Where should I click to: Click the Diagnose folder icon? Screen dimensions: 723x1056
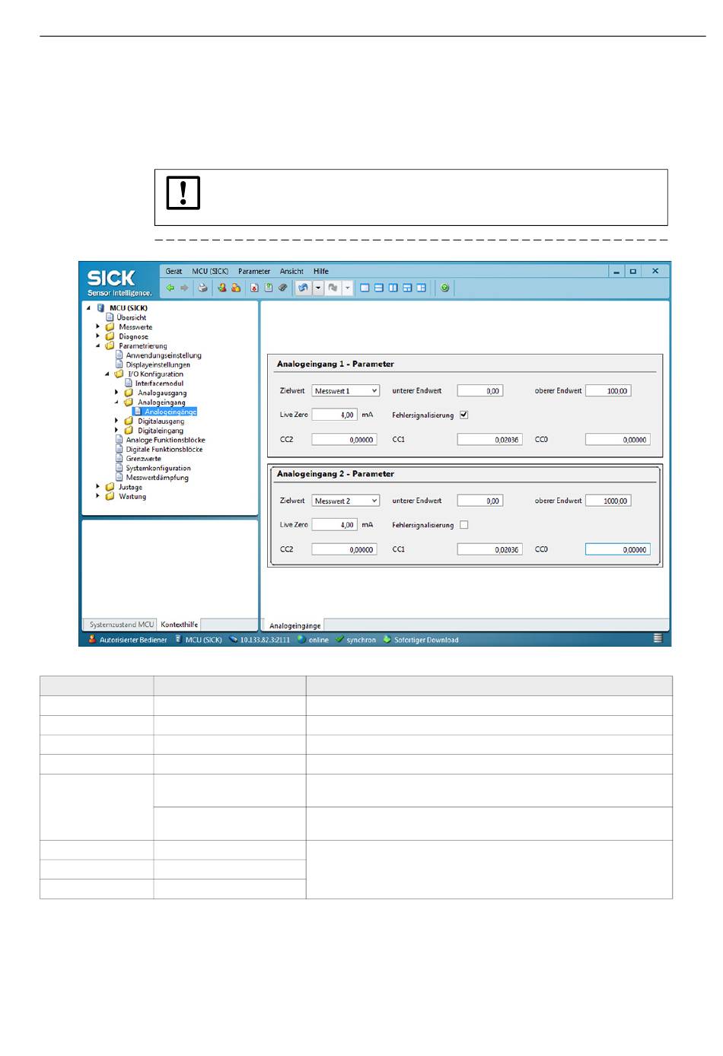tap(110, 336)
